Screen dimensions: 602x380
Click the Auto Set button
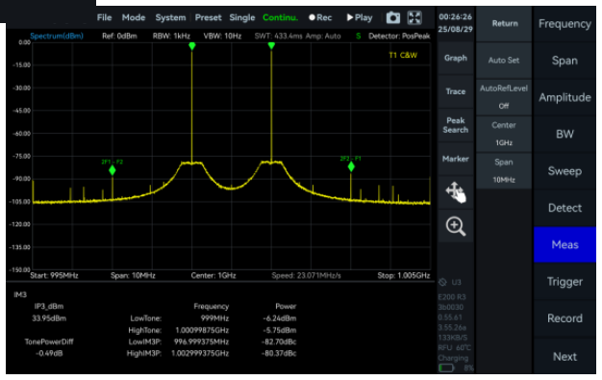tap(504, 61)
